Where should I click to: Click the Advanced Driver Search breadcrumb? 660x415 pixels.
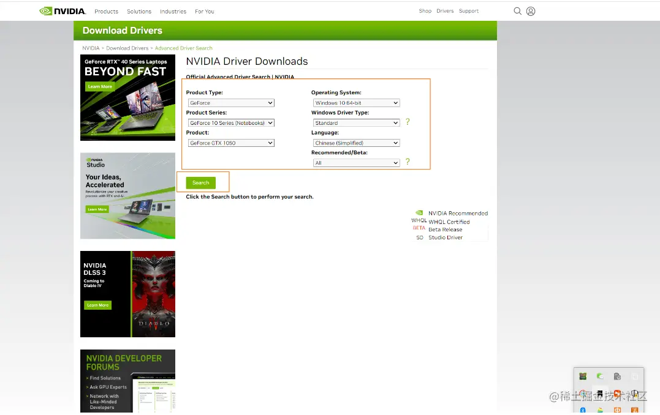click(x=183, y=48)
